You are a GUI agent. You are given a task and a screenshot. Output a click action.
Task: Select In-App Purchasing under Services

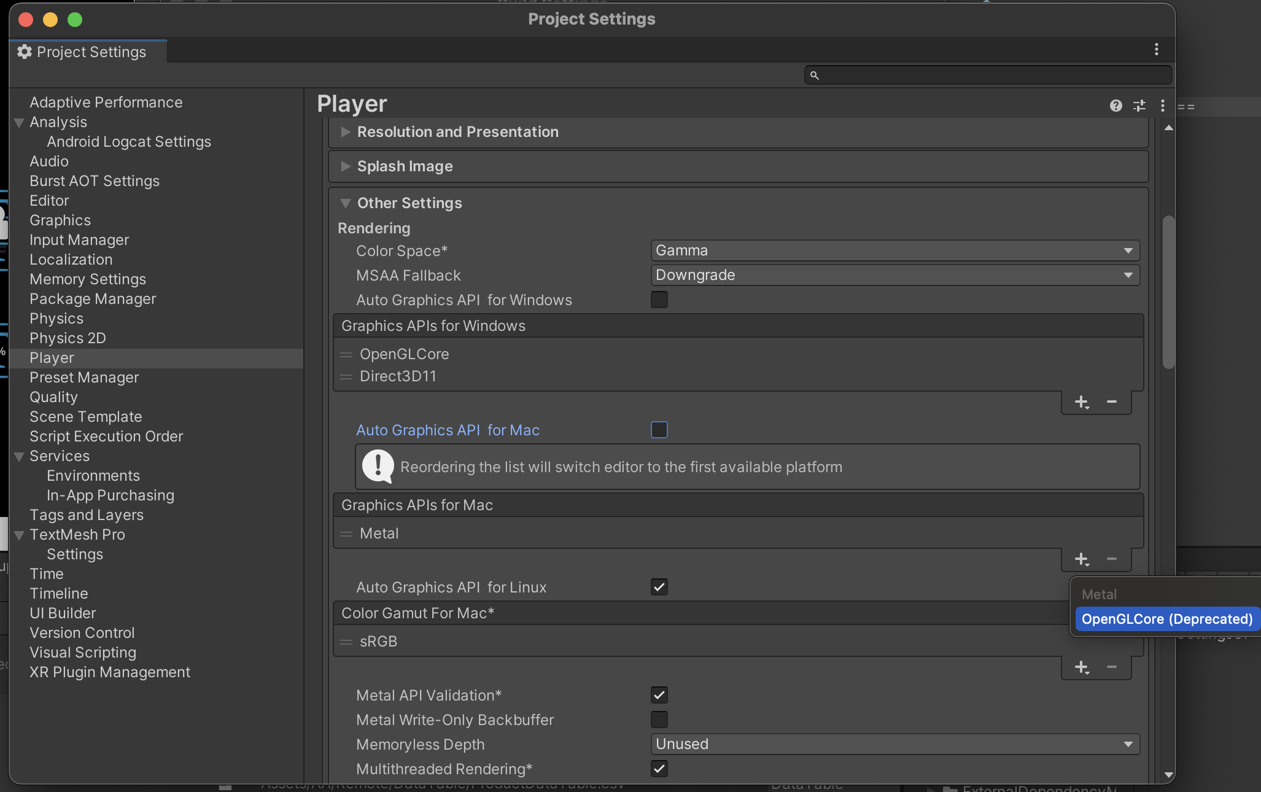tap(111, 495)
